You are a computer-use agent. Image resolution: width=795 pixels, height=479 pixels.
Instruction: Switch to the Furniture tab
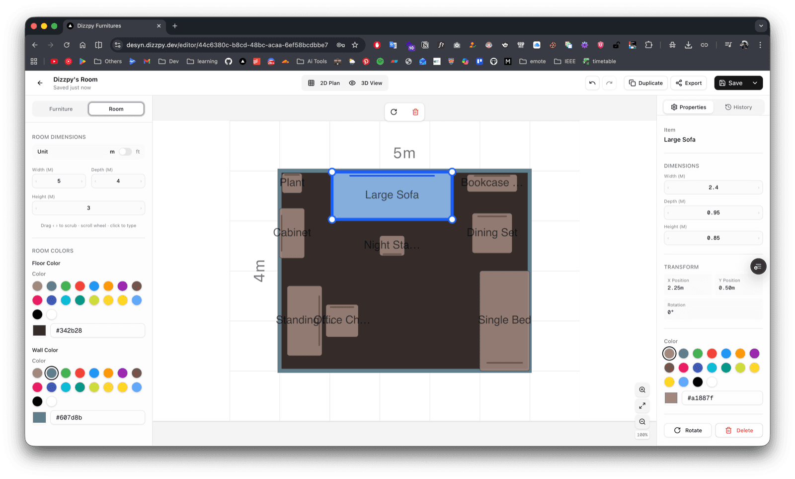point(61,109)
